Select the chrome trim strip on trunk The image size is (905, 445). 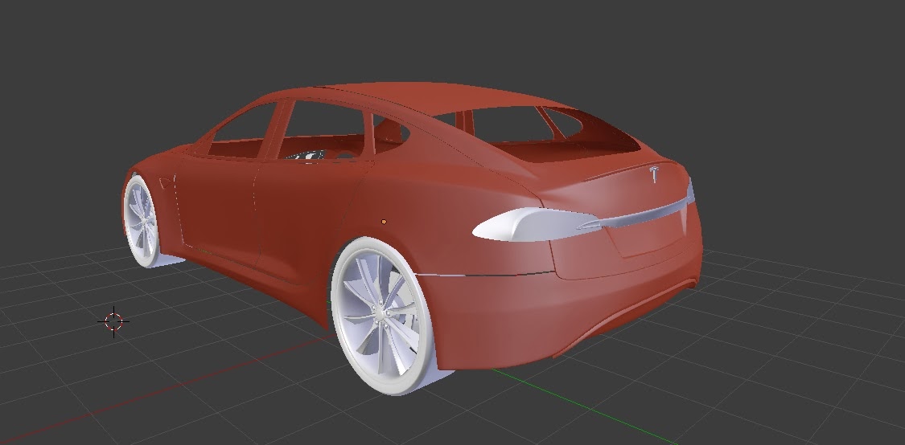tap(647, 215)
